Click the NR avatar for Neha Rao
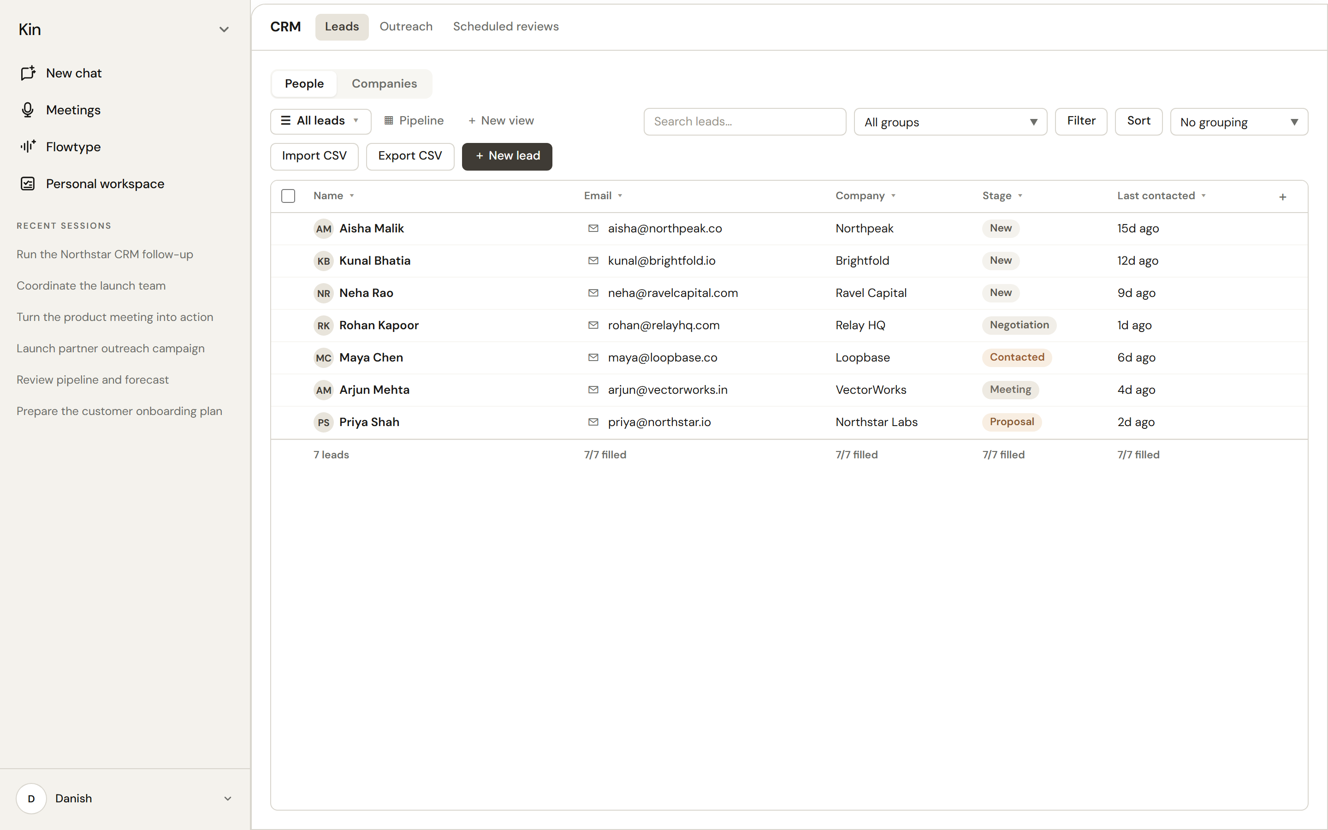Screen dimensions: 1328x830 [323, 293]
